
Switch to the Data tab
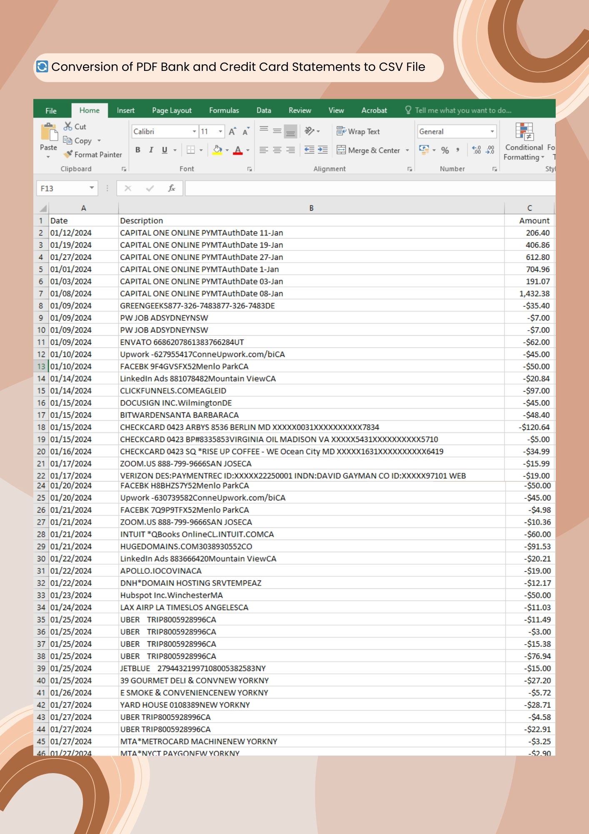pyautogui.click(x=264, y=111)
